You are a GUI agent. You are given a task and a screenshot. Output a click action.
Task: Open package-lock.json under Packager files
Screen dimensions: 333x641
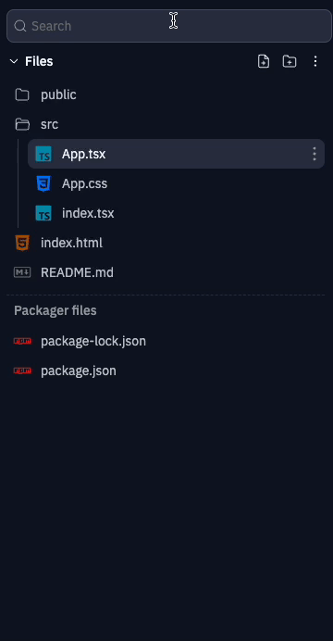pos(166,341)
